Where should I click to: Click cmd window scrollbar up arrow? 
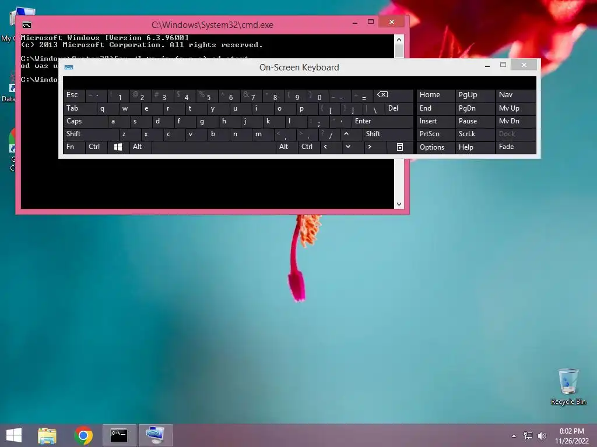(399, 40)
